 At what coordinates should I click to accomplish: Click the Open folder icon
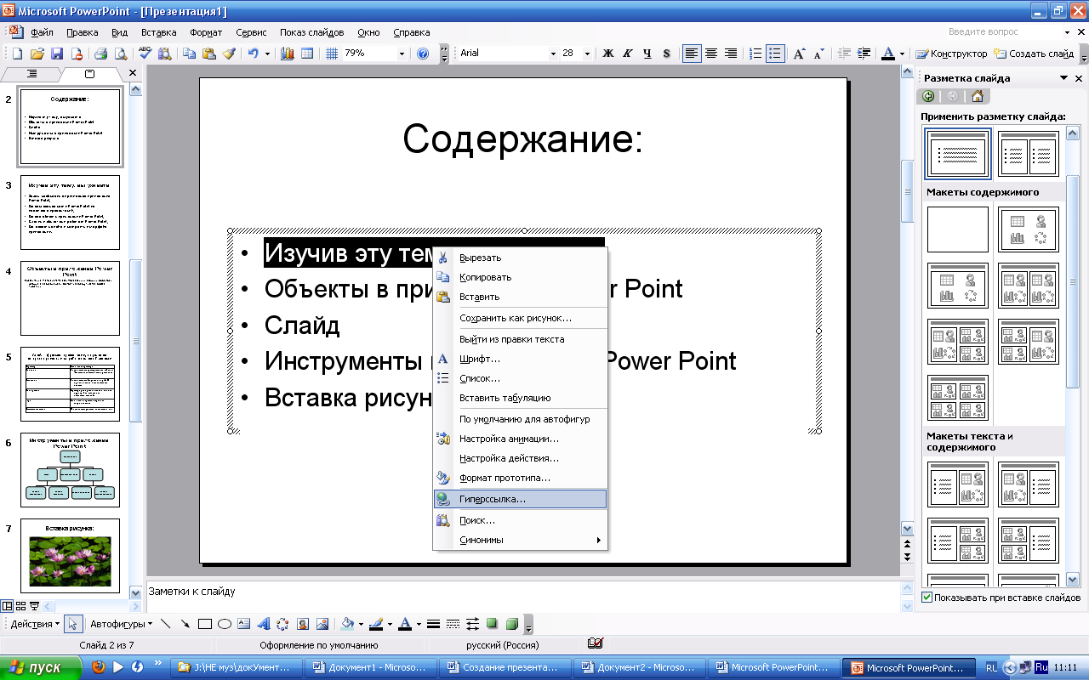tap(37, 54)
